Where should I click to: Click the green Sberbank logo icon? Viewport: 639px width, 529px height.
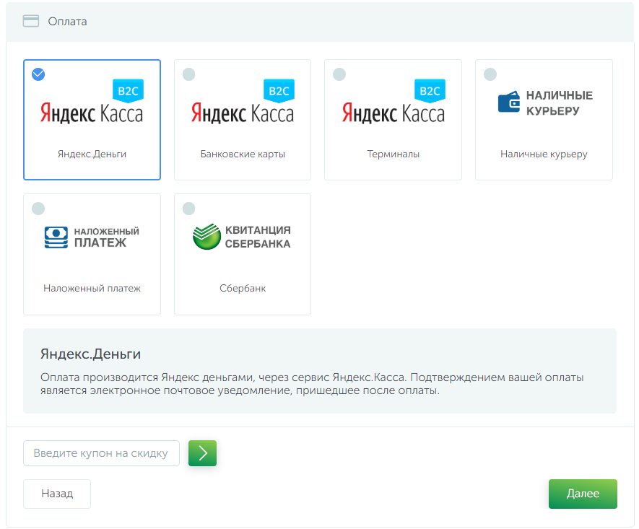coord(207,236)
